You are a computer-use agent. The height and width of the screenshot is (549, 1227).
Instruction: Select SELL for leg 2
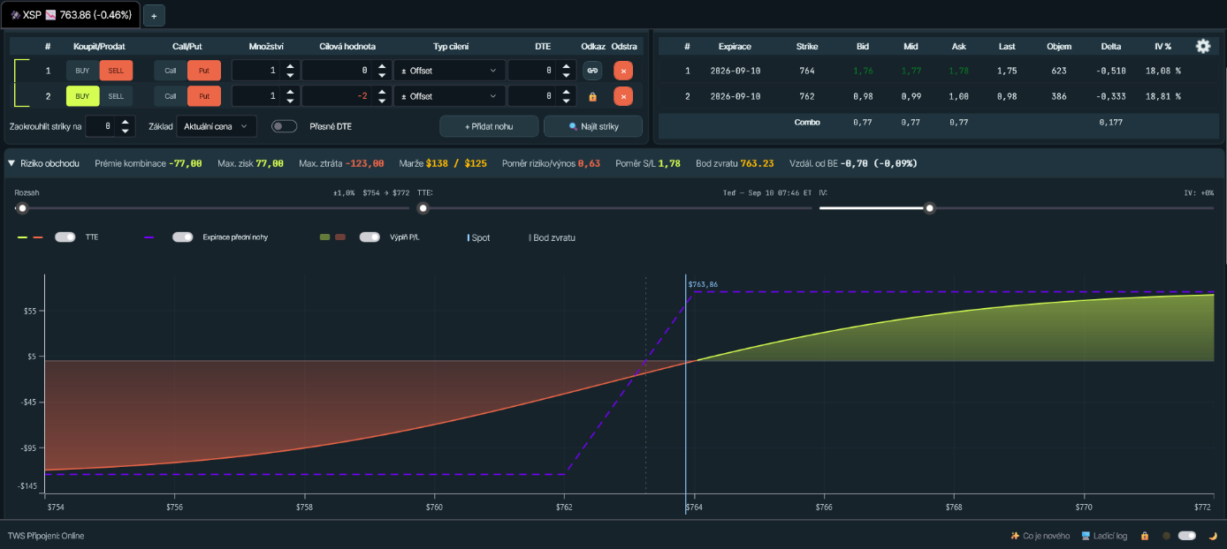tap(116, 96)
